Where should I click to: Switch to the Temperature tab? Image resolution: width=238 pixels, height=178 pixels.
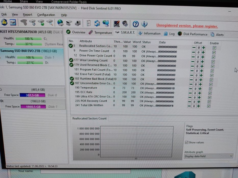(x=100, y=33)
